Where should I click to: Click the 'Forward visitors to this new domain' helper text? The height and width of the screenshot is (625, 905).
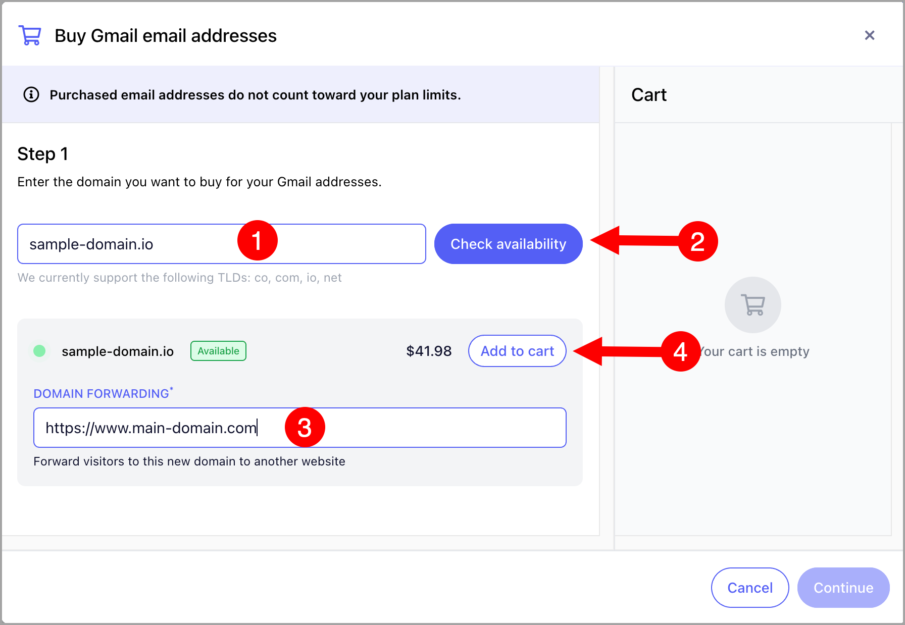point(189,461)
